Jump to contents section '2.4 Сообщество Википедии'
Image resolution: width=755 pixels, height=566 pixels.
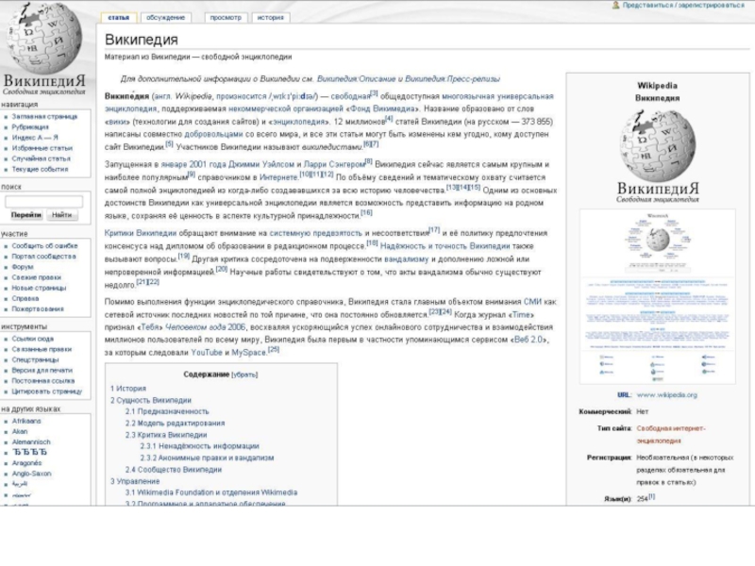tap(174, 470)
